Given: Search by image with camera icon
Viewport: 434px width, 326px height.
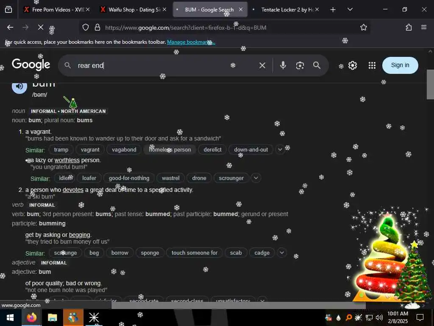Looking at the screenshot, I should point(300,65).
